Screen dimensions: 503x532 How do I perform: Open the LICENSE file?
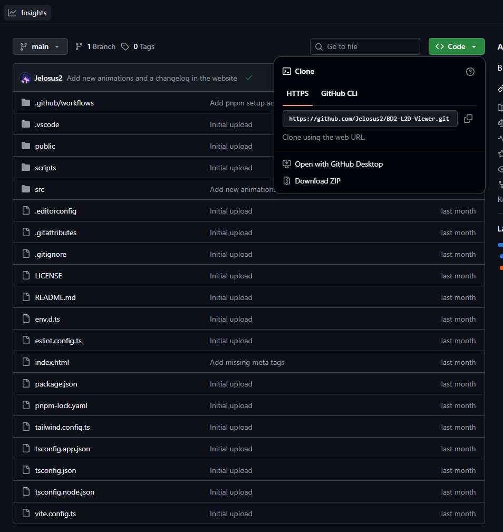pos(49,276)
